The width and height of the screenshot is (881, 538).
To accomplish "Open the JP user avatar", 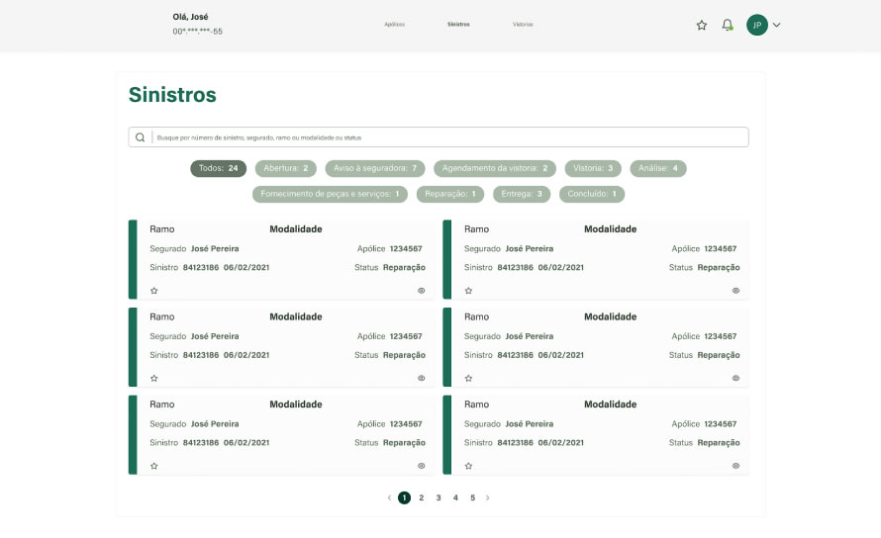I will 757,25.
